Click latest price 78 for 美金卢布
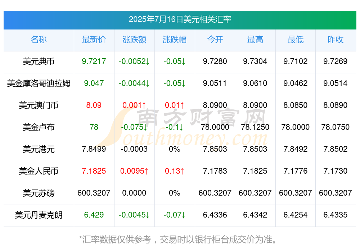The height and width of the screenshot is (251, 360). 94,127
